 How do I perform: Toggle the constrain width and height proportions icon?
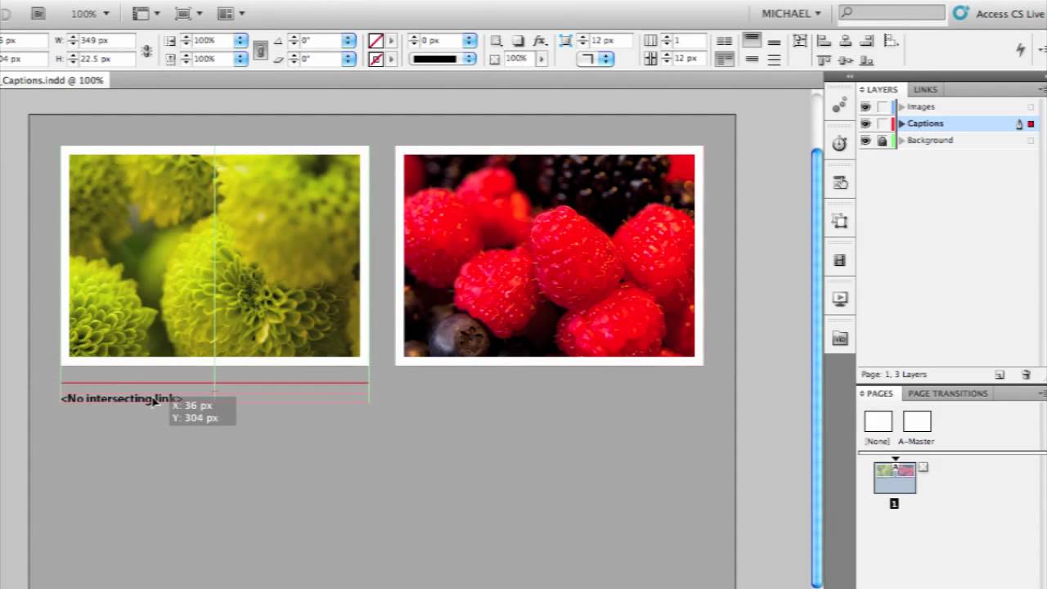click(x=146, y=50)
